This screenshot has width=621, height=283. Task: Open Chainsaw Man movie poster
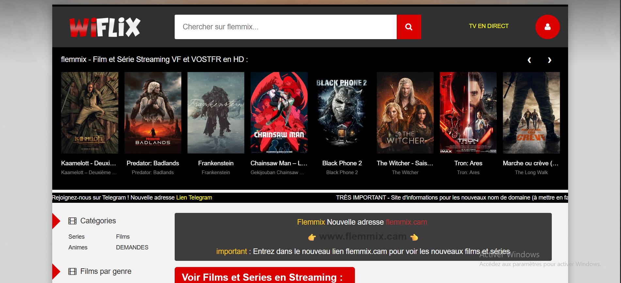pyautogui.click(x=279, y=113)
